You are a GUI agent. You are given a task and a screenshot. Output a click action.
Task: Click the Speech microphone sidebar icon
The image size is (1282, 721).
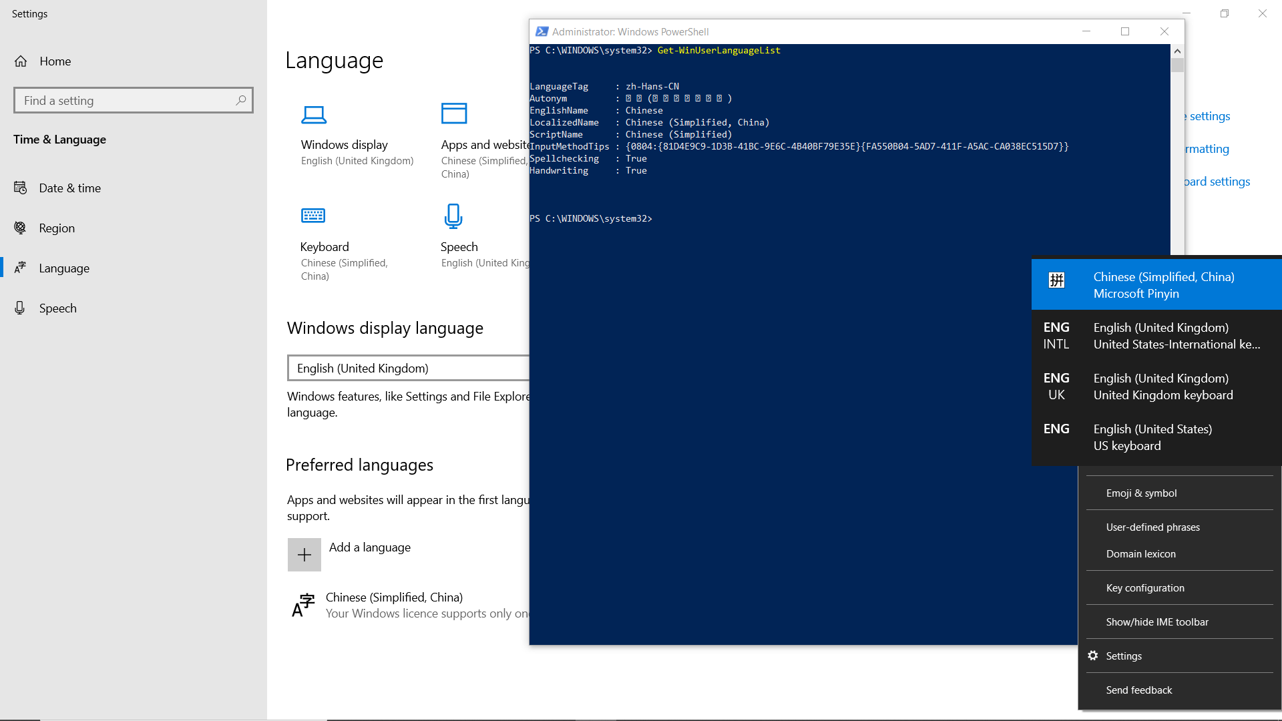click(20, 308)
